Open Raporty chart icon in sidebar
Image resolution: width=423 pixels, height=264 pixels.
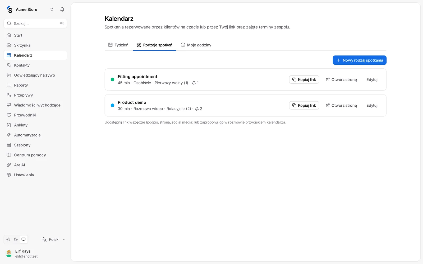(x=9, y=85)
